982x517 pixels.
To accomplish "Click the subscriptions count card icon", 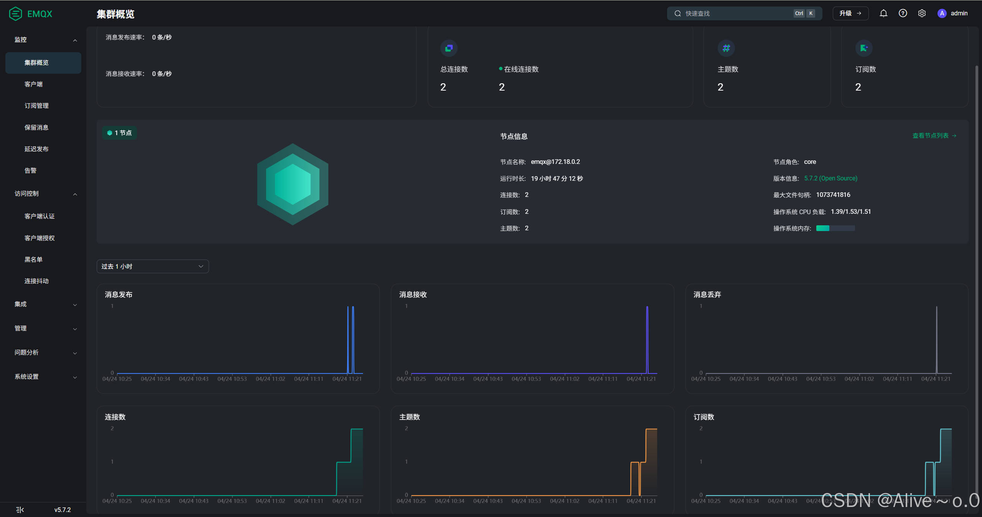I will pyautogui.click(x=864, y=48).
